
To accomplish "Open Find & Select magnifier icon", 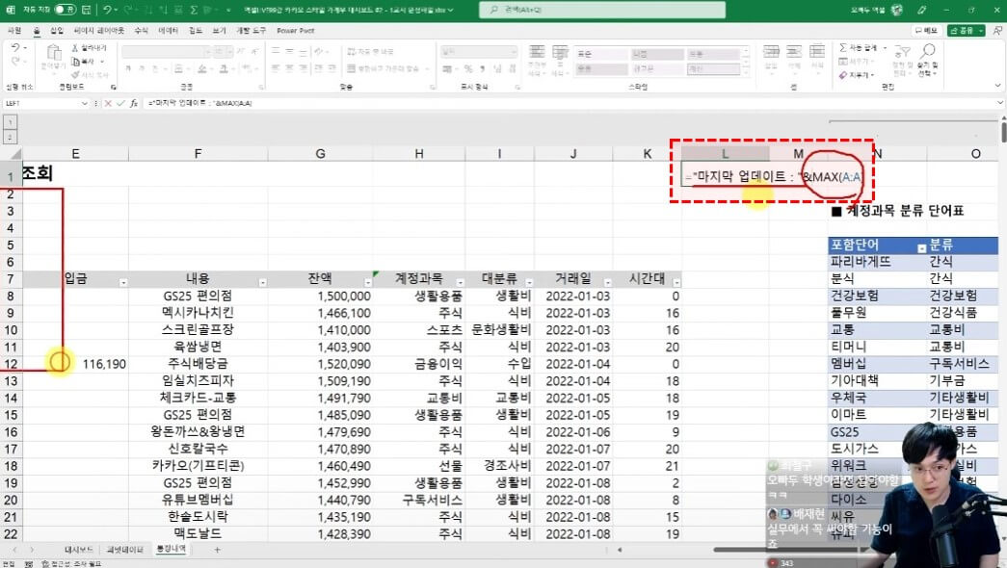I will tap(926, 51).
